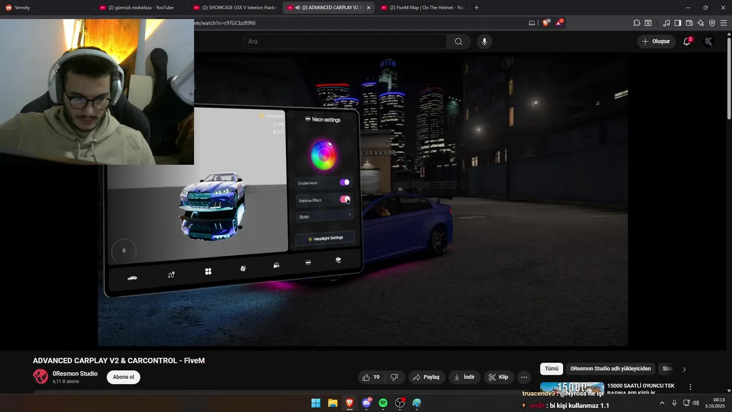Click the Oluştur create button
Viewport: 732px width, 412px height.
click(x=656, y=41)
